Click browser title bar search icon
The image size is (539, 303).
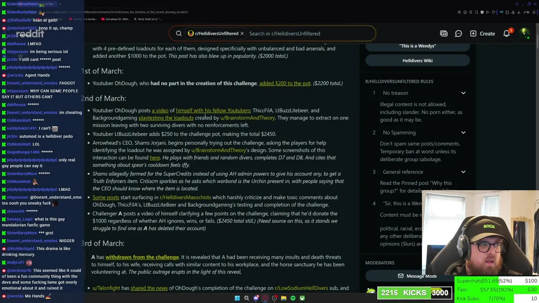click(x=517, y=4)
